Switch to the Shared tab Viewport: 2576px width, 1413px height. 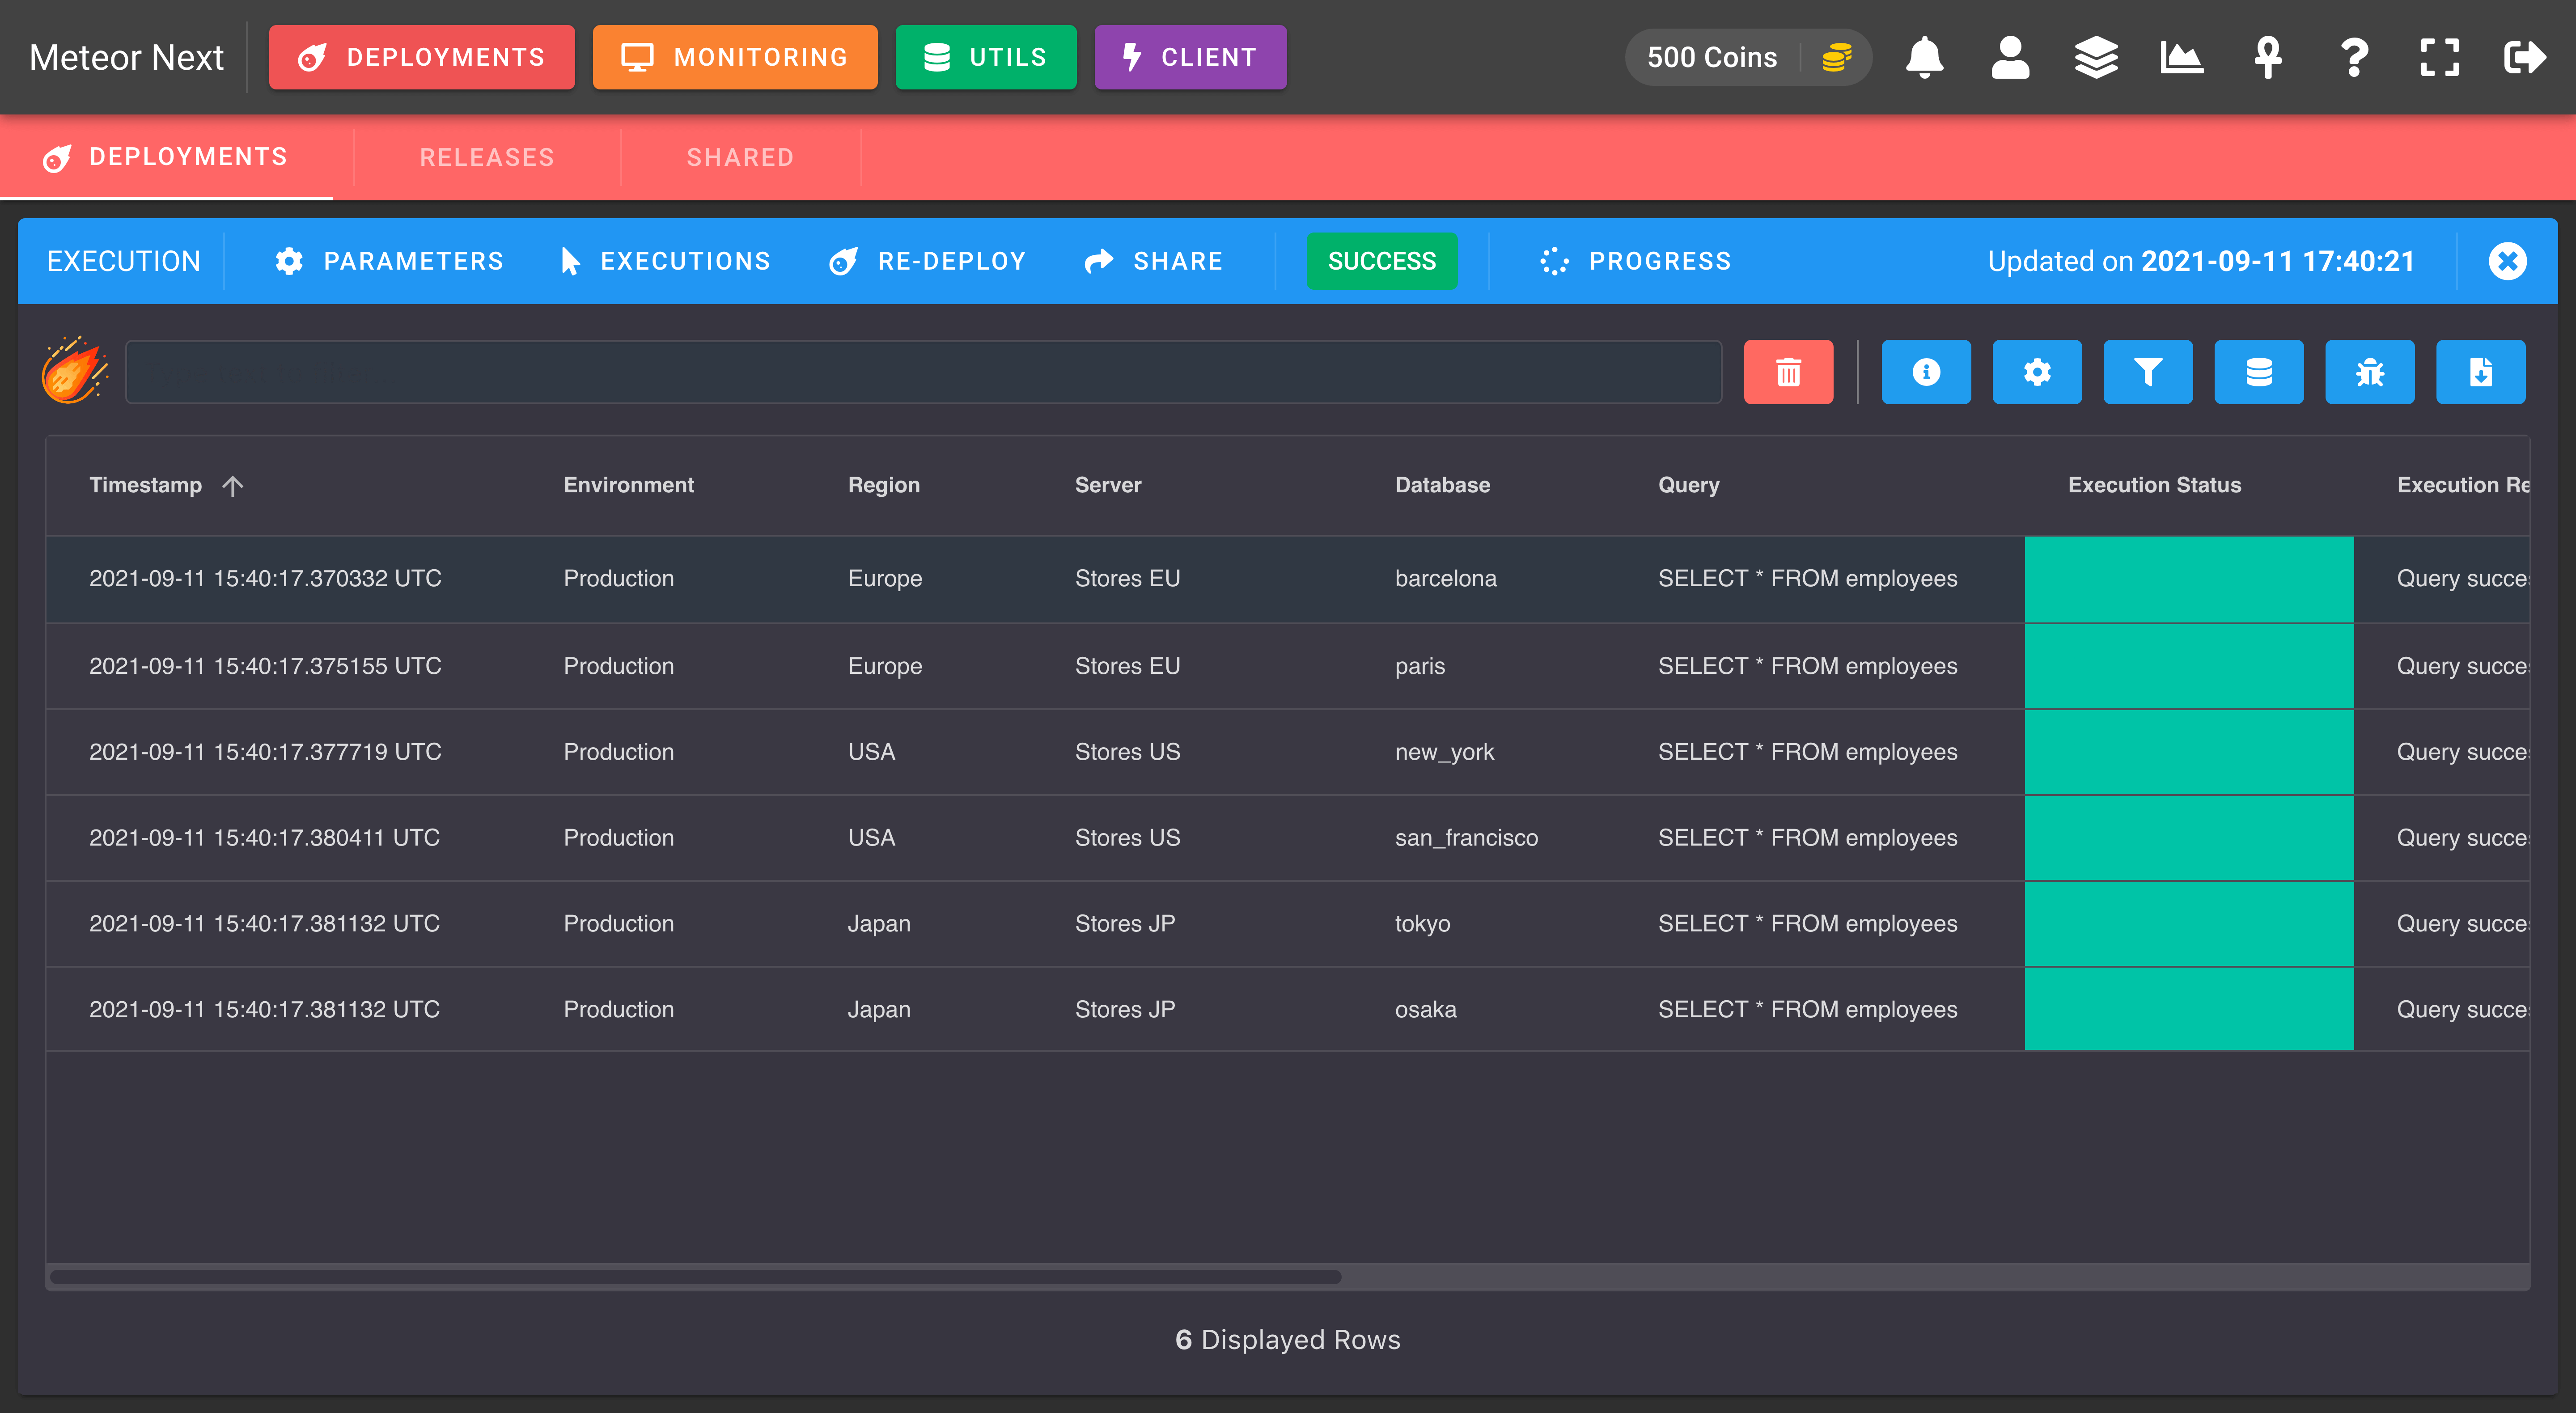[x=740, y=157]
